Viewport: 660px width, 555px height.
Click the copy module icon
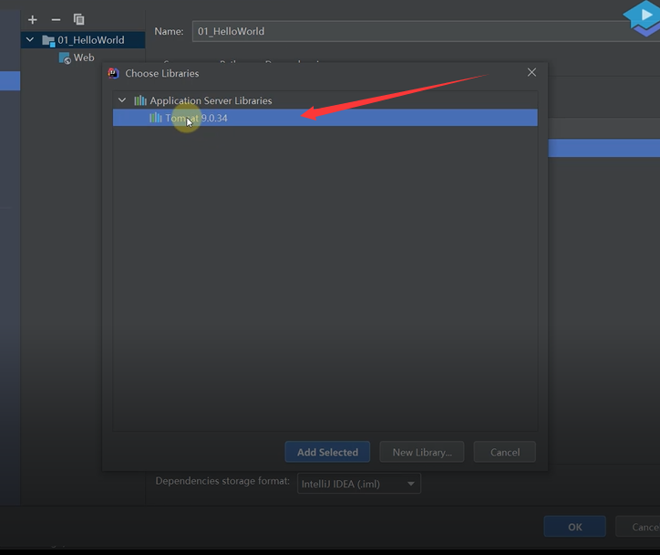(78, 19)
